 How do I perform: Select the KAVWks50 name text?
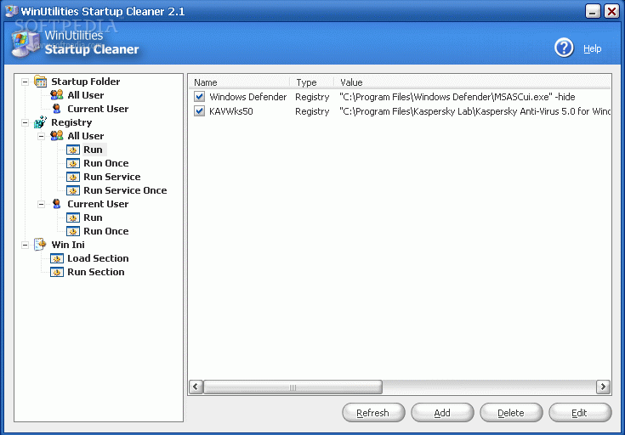click(231, 111)
